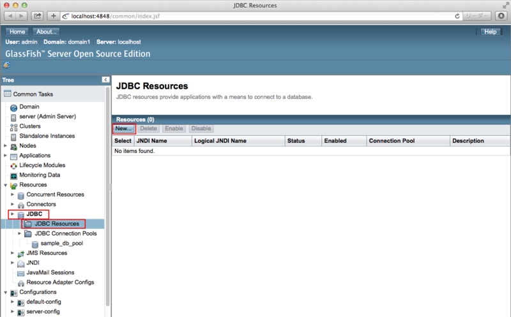Click the Enable button
Viewport: 511px width, 317px height.
174,129
